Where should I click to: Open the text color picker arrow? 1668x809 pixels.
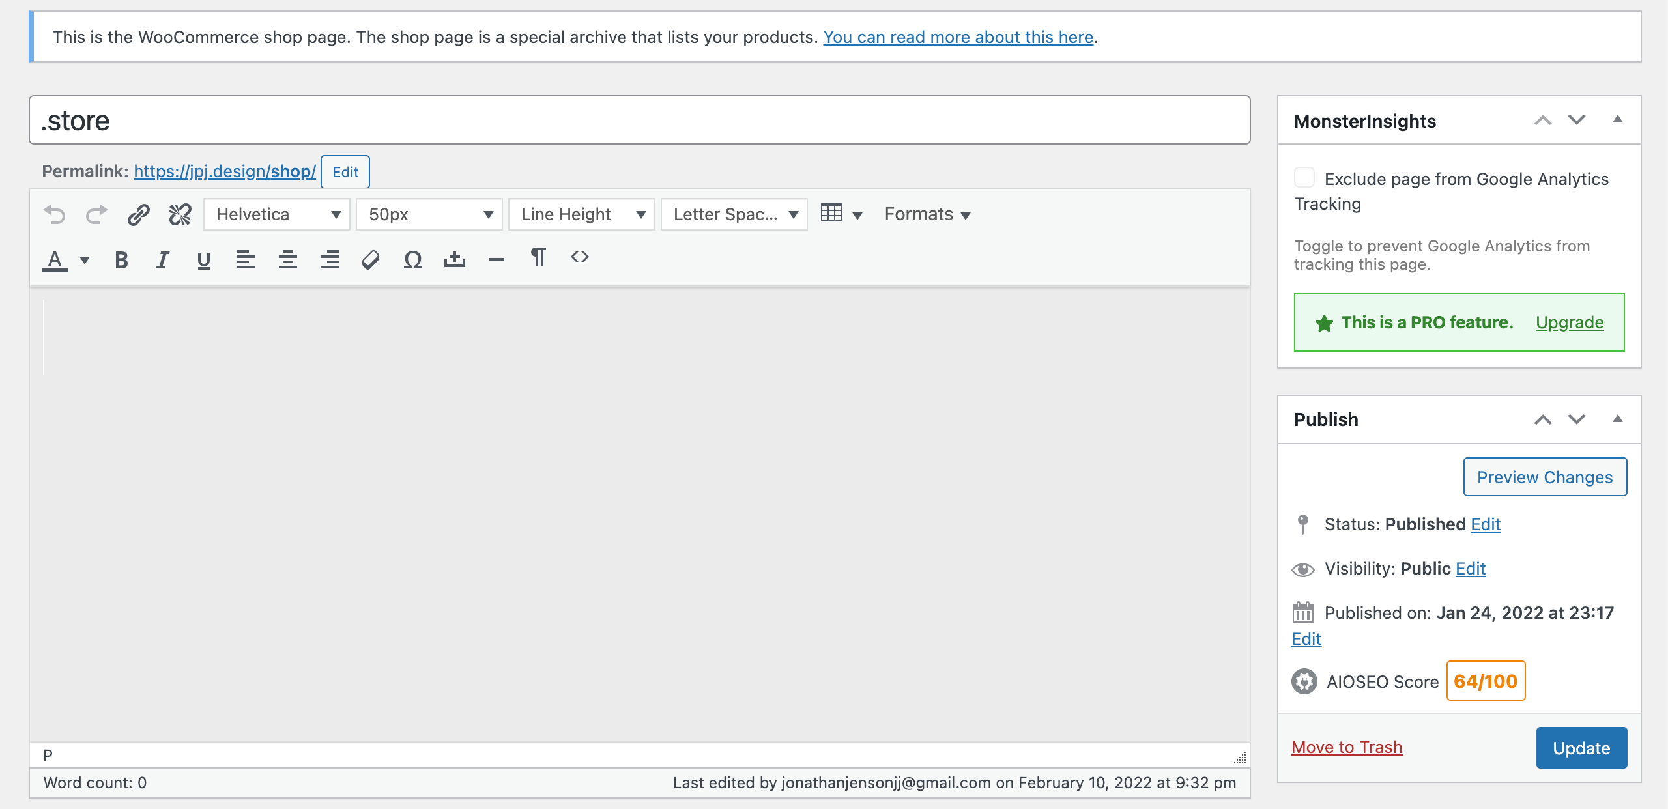point(85,260)
